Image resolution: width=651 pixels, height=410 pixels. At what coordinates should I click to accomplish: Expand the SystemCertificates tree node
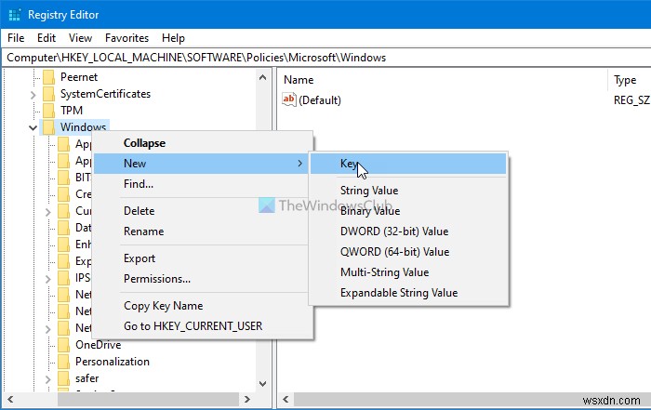(33, 94)
